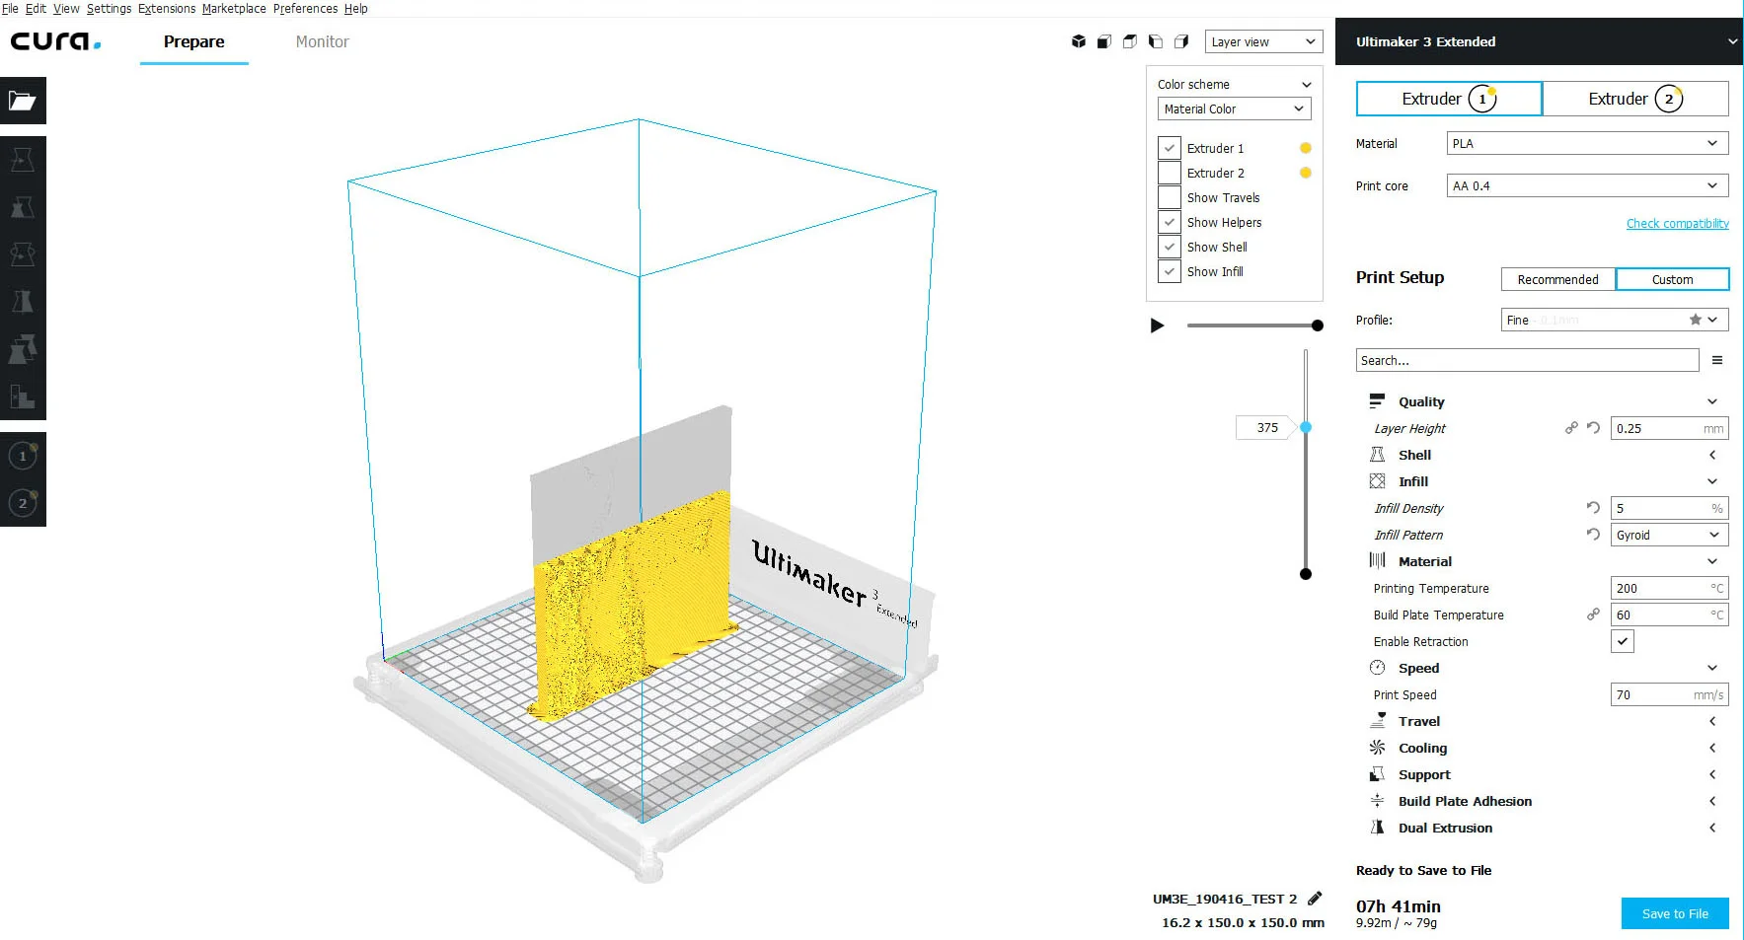This screenshot has height=940, width=1744.
Task: Switch Print Setup to Recommended mode
Action: [x=1557, y=279]
